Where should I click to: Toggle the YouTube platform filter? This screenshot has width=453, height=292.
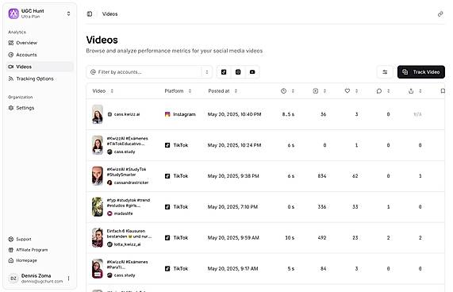pos(252,72)
